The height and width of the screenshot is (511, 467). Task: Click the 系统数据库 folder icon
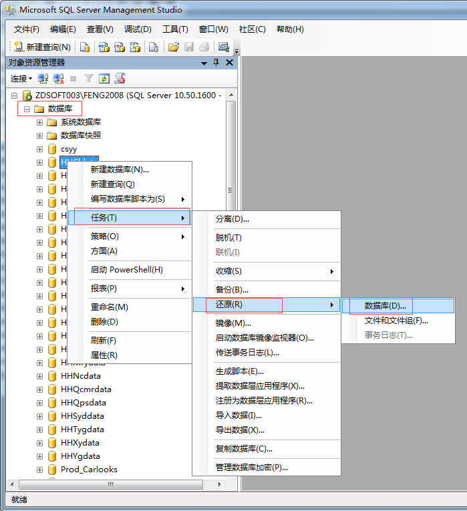(52, 122)
